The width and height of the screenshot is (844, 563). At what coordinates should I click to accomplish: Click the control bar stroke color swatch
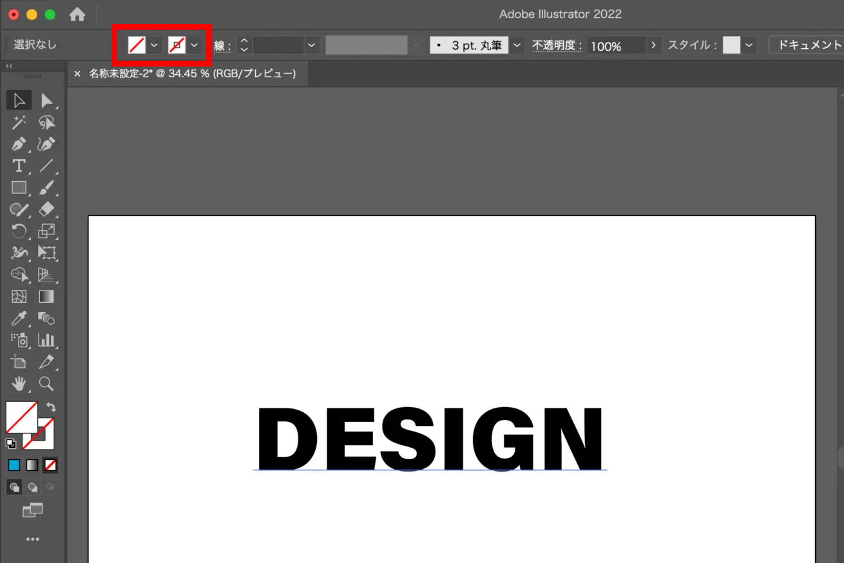(177, 44)
